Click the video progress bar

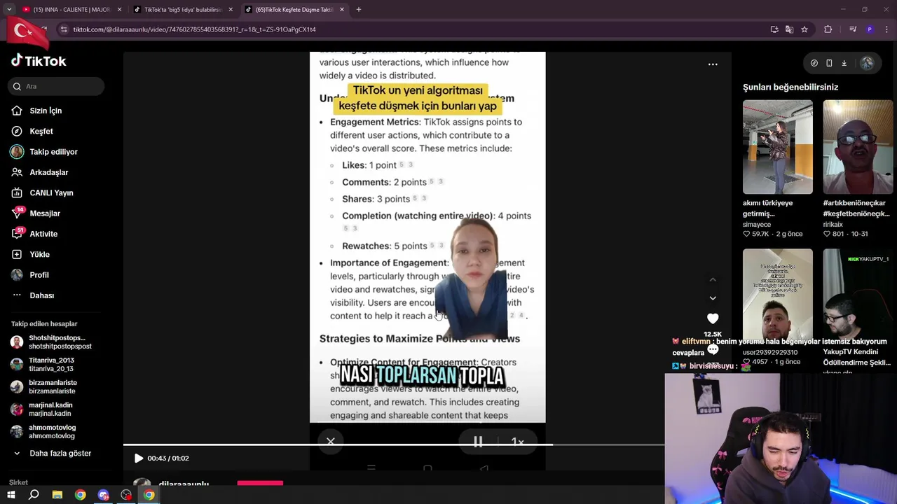tap(394, 444)
